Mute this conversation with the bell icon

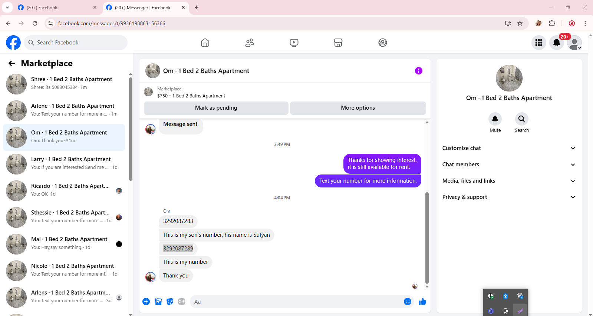495,119
